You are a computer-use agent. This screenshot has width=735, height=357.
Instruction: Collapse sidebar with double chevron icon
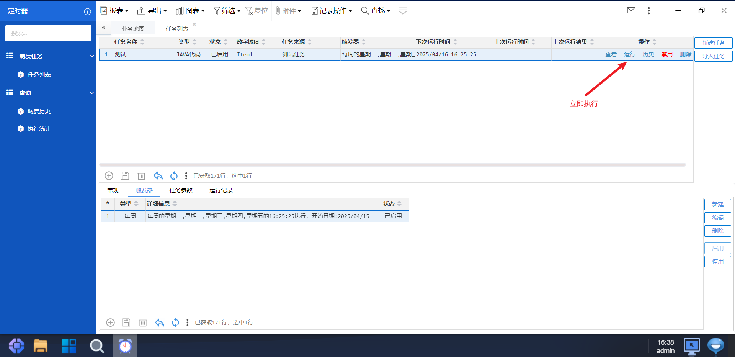coord(104,28)
